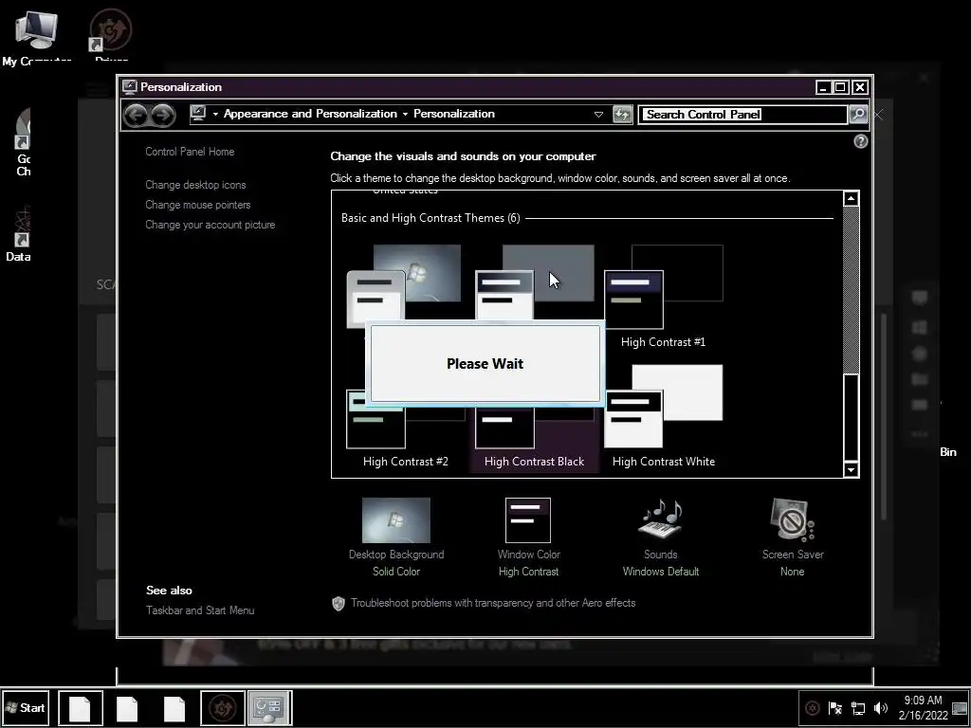Open Change mouse pointers link
Image resolution: width=971 pixels, height=728 pixels.
pos(198,205)
